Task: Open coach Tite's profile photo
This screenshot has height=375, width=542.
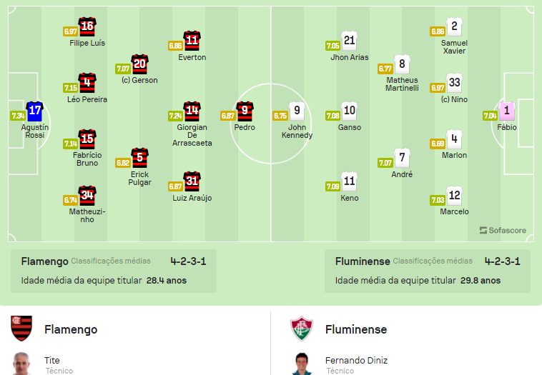Action: 21,364
